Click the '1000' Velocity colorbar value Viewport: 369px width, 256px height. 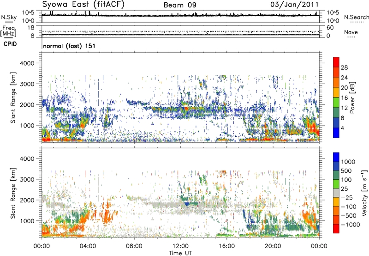coord(348,162)
